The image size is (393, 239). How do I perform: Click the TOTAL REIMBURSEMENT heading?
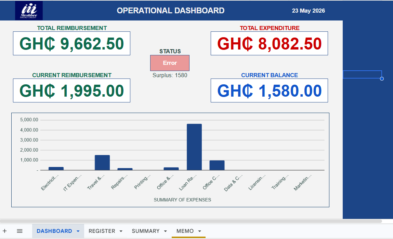(72, 28)
